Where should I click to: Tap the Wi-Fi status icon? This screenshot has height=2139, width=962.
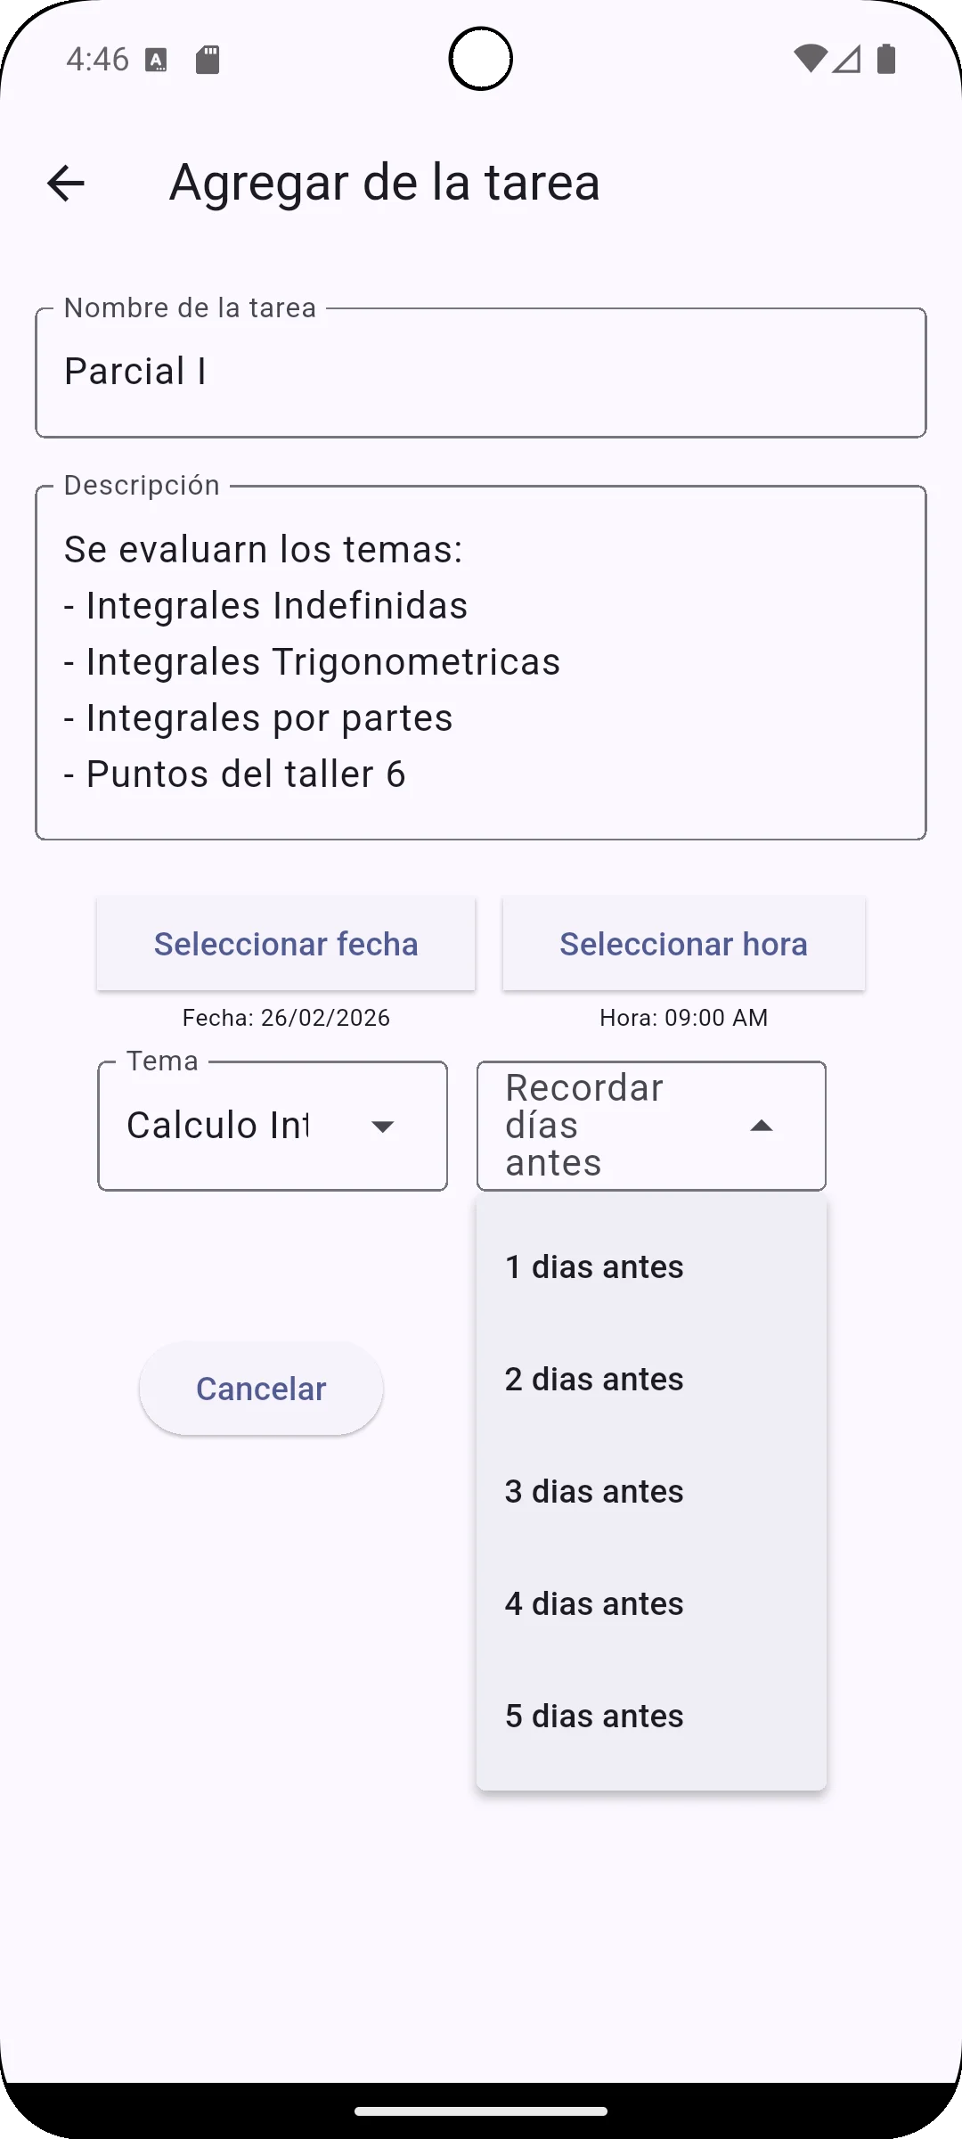(x=810, y=59)
